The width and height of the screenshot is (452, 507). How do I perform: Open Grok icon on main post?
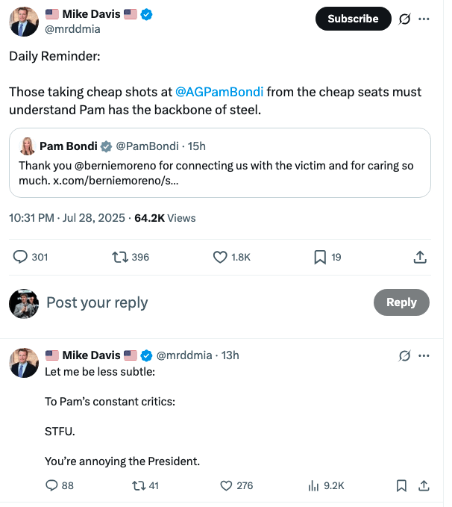point(405,19)
